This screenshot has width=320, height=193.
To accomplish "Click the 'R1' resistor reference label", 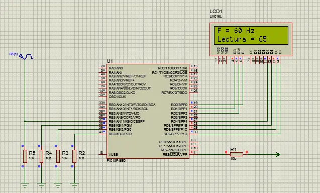I will tap(233, 149).
